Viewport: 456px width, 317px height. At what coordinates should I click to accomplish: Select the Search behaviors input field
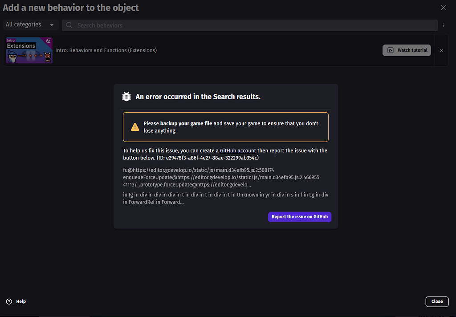(x=178, y=25)
